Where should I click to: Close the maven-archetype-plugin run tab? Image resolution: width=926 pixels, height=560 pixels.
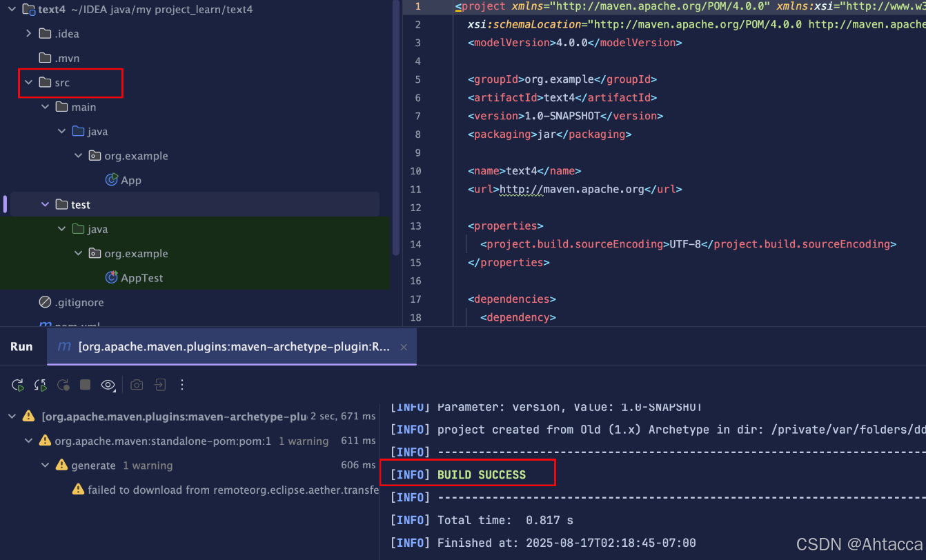click(x=404, y=347)
